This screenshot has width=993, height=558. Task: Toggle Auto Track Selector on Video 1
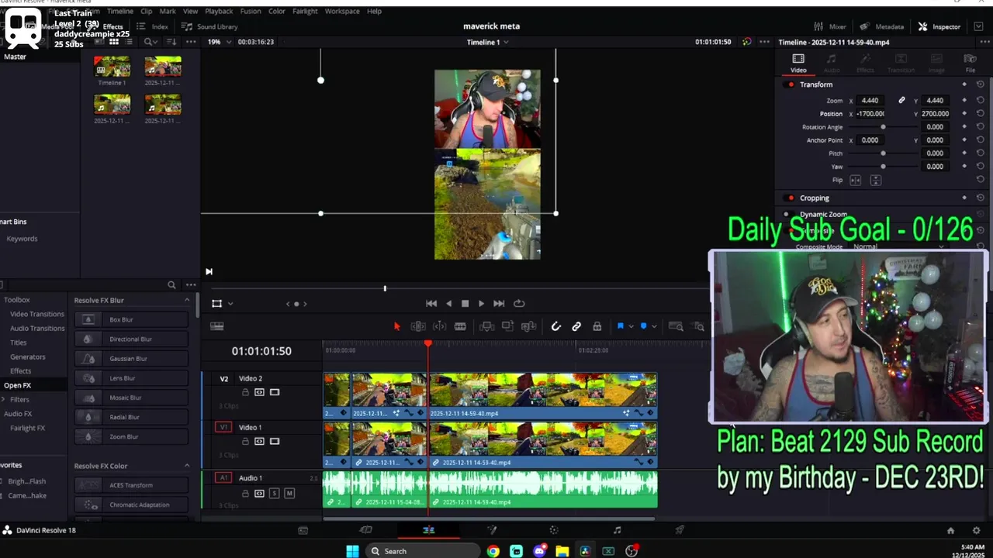point(259,441)
